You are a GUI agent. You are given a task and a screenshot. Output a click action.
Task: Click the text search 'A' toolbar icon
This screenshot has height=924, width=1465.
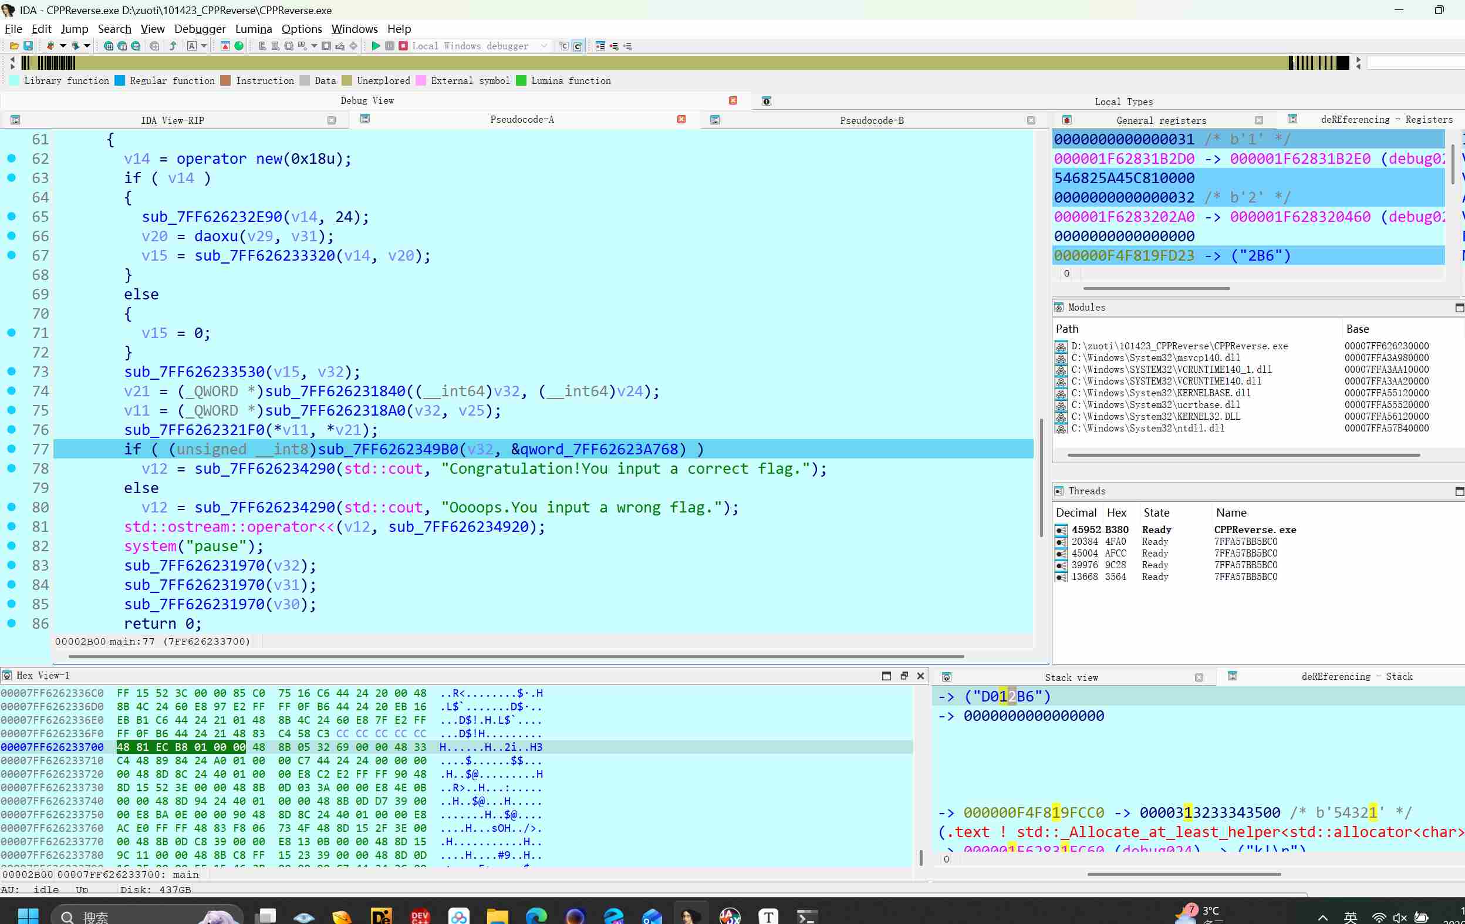pos(192,46)
